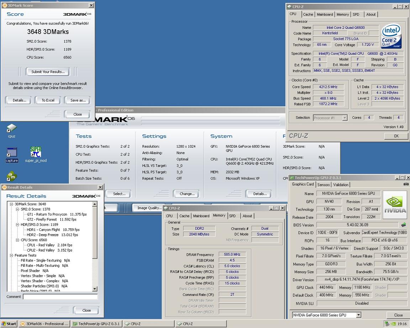Click the GPU Clock value 440 MHz in GPU-Z
This screenshot has height=328, width=410.
pos(326,287)
